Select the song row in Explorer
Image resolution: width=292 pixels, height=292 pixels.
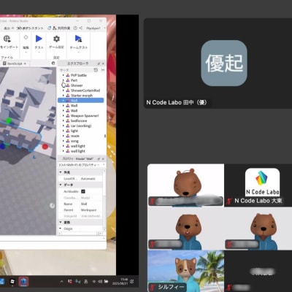[x=81, y=141]
